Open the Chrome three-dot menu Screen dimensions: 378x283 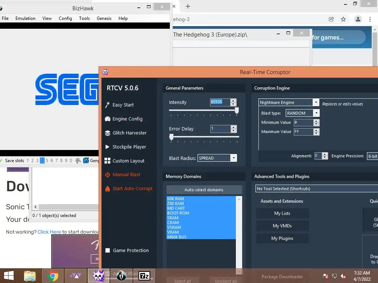tap(370, 19)
